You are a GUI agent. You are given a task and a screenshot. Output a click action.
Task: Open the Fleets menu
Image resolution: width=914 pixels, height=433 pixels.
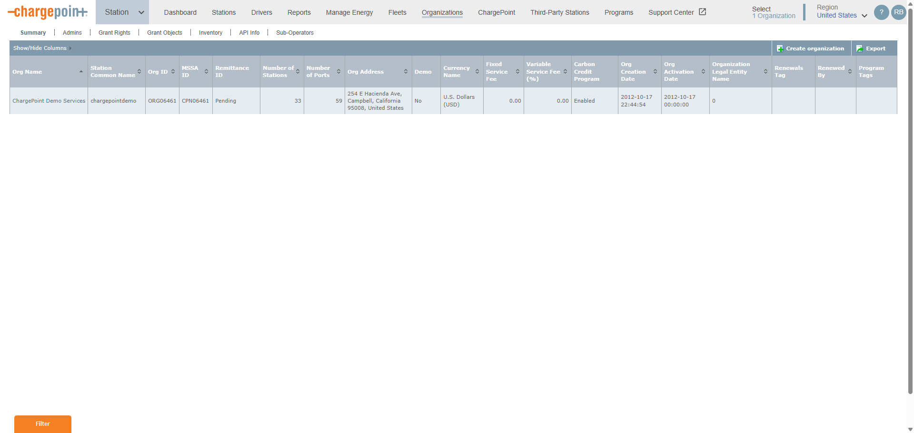397,12
